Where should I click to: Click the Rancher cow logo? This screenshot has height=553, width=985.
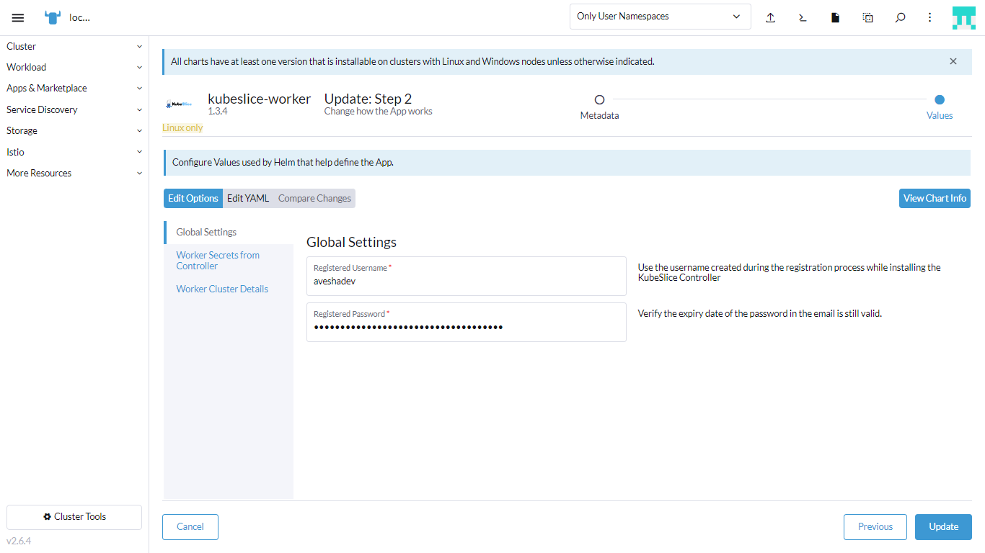tap(53, 18)
